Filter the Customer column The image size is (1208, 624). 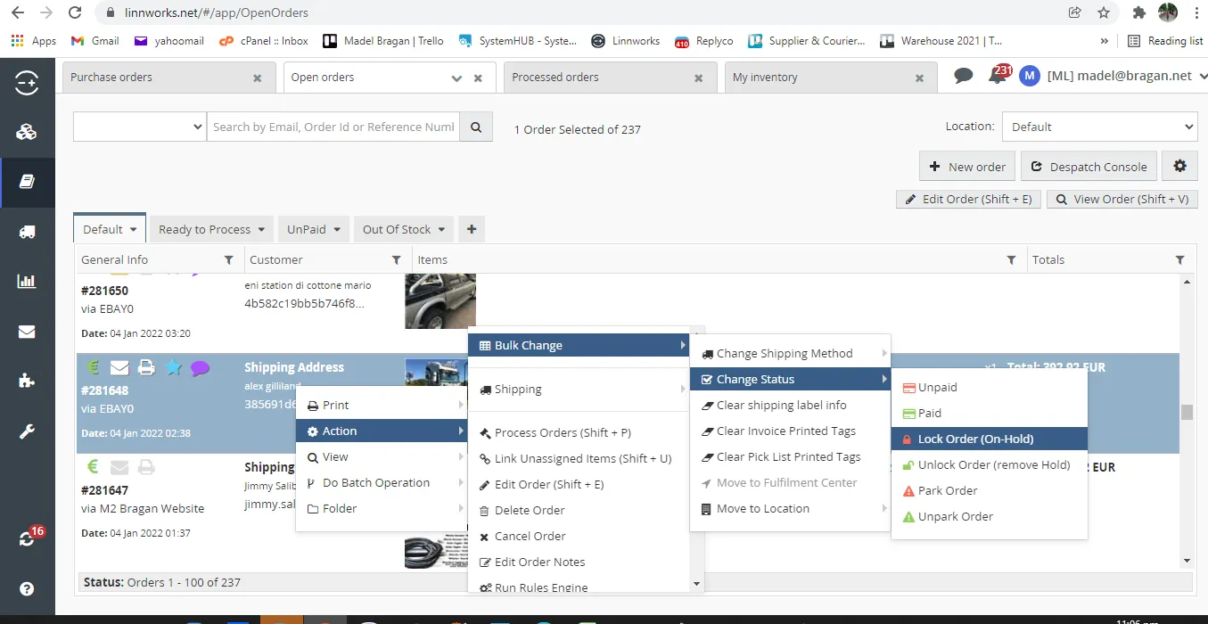point(397,259)
